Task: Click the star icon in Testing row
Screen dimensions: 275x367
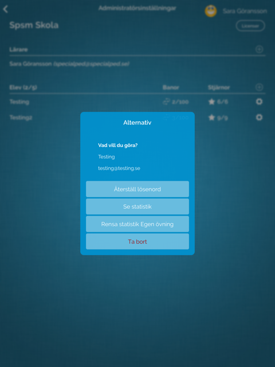Action: (211, 102)
